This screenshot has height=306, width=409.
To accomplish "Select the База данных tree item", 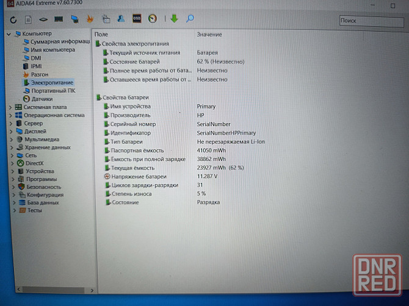I will click(39, 202).
